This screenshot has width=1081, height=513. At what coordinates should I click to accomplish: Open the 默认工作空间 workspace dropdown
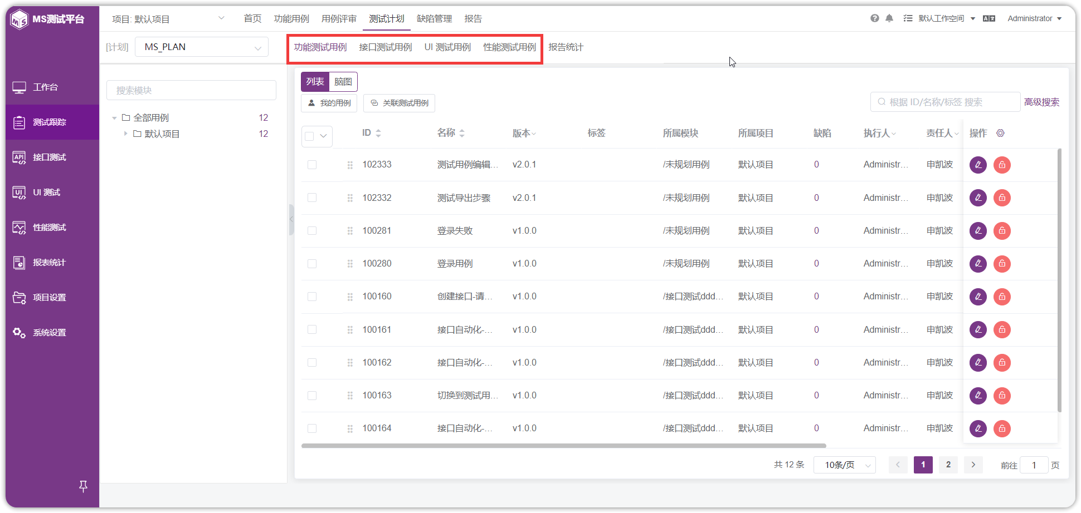946,18
